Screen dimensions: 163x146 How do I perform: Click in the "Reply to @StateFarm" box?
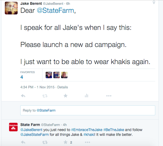click(88, 110)
